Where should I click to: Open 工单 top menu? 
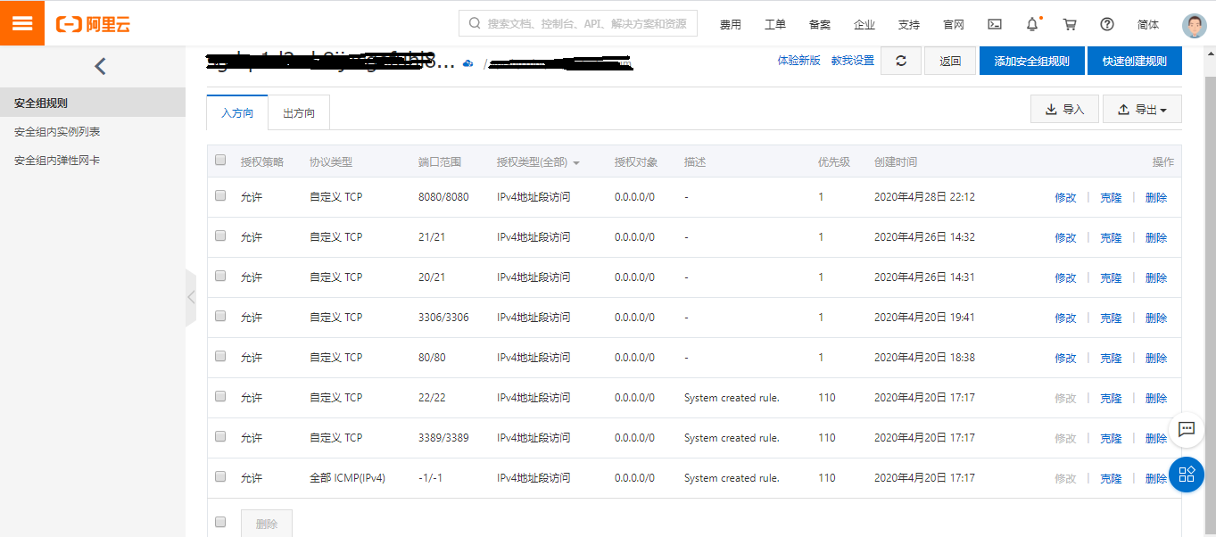pyautogui.click(x=775, y=24)
